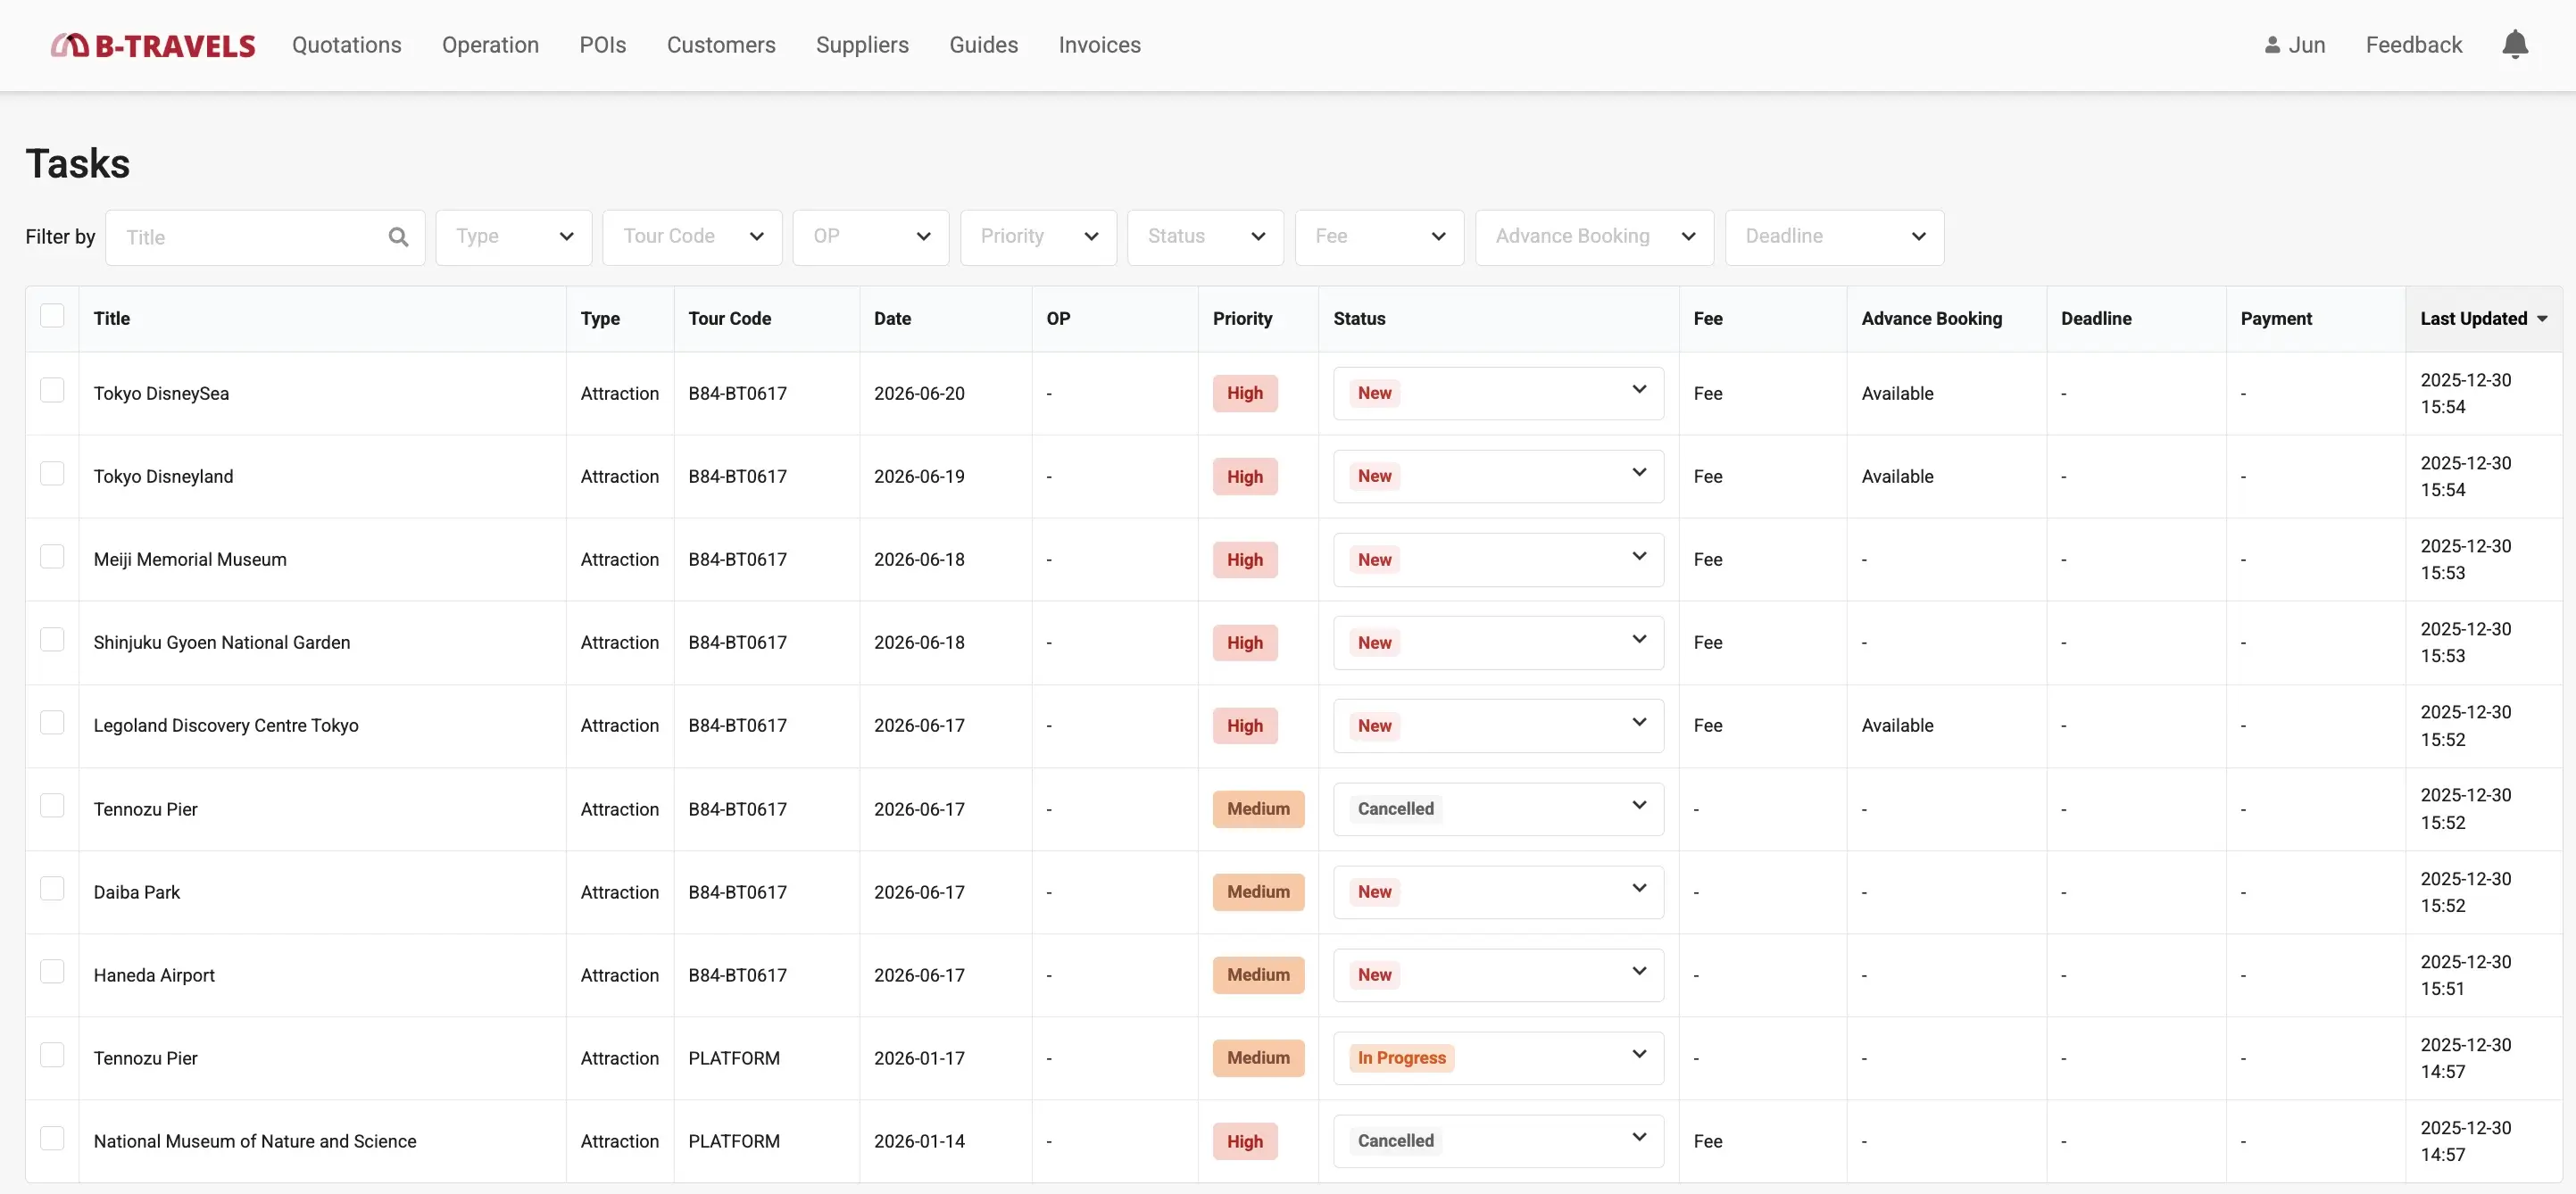Open the notifications bell

(x=2514, y=44)
